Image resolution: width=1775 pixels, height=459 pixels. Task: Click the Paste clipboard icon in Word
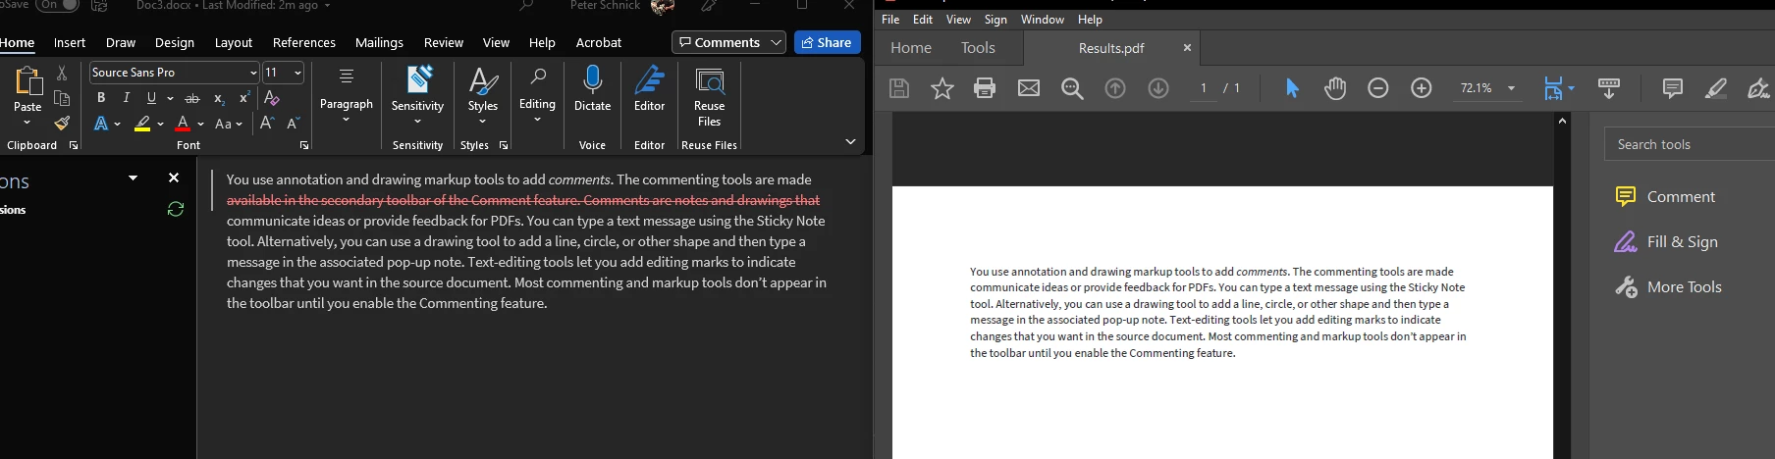(x=27, y=82)
